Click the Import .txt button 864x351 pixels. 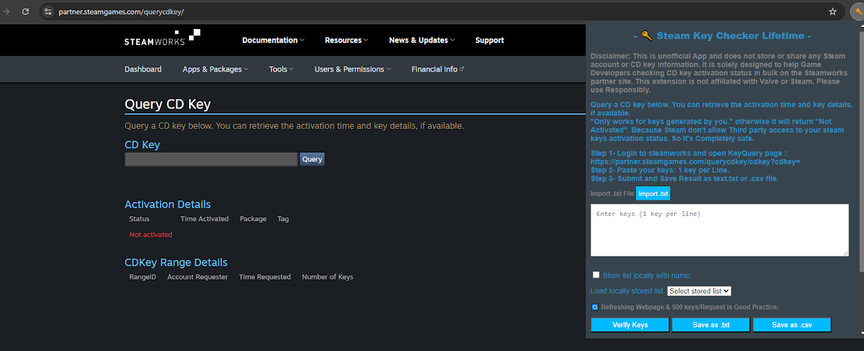click(653, 194)
